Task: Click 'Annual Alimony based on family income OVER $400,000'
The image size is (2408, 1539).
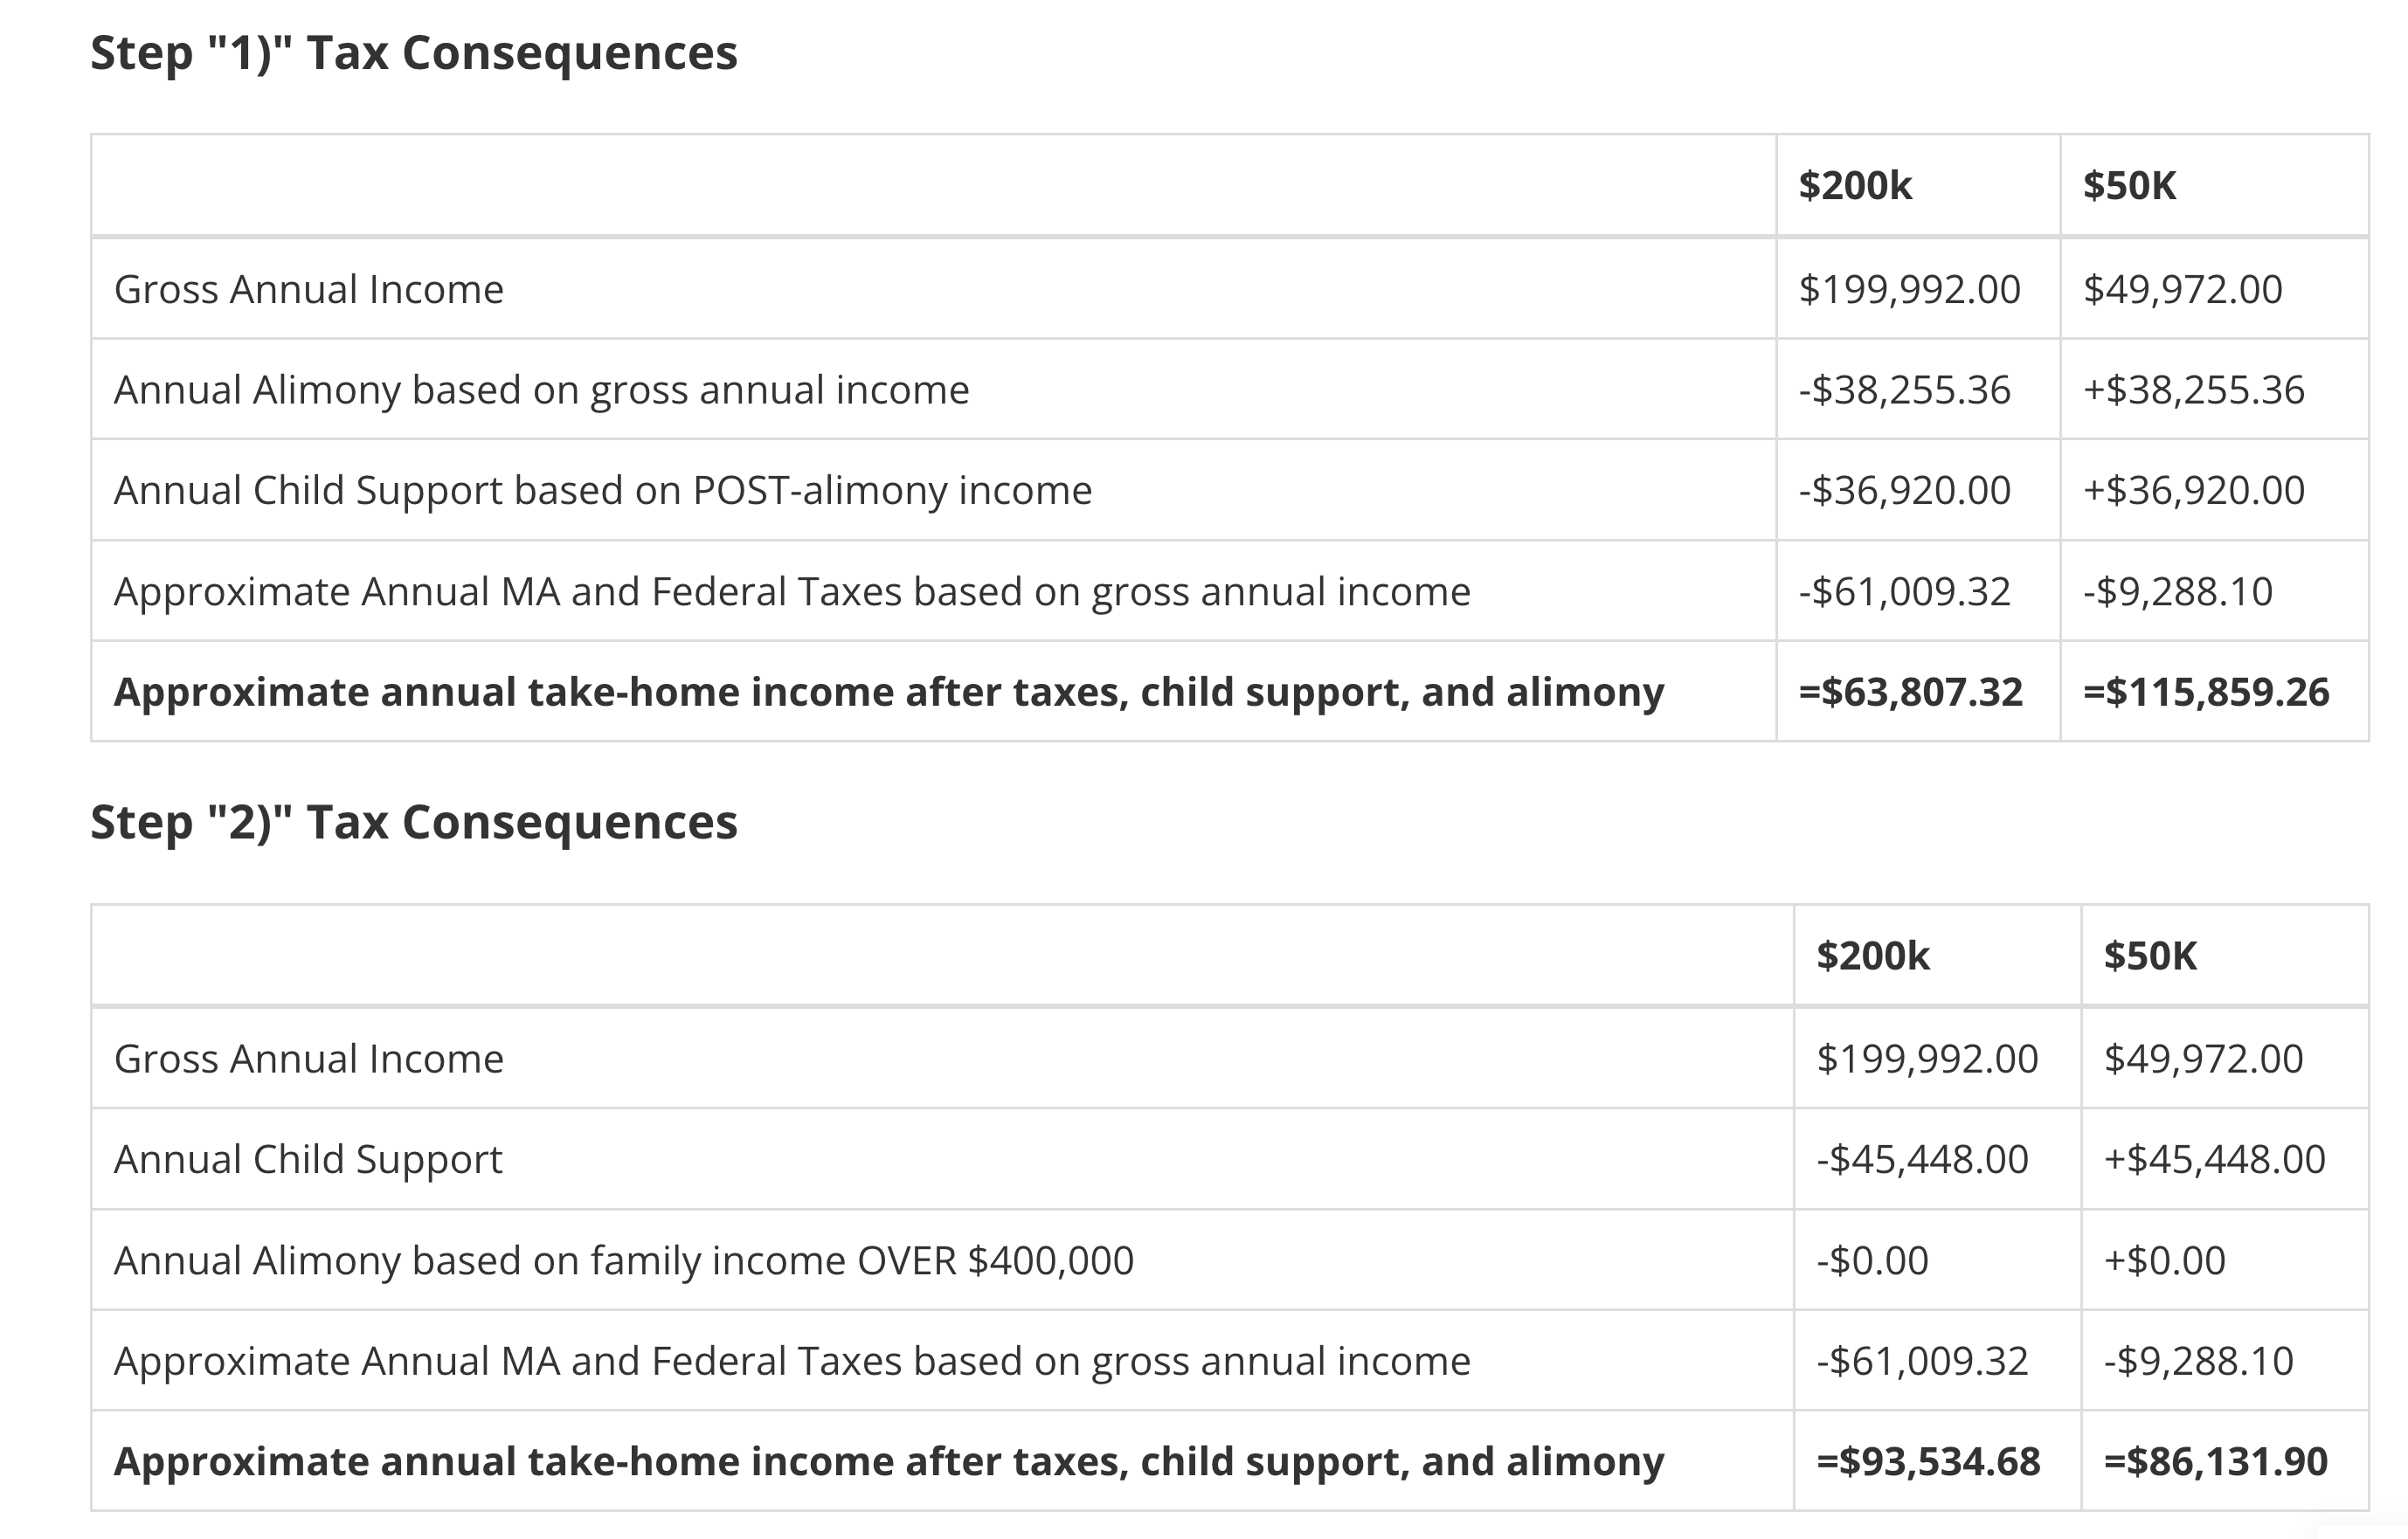Action: click(624, 1260)
